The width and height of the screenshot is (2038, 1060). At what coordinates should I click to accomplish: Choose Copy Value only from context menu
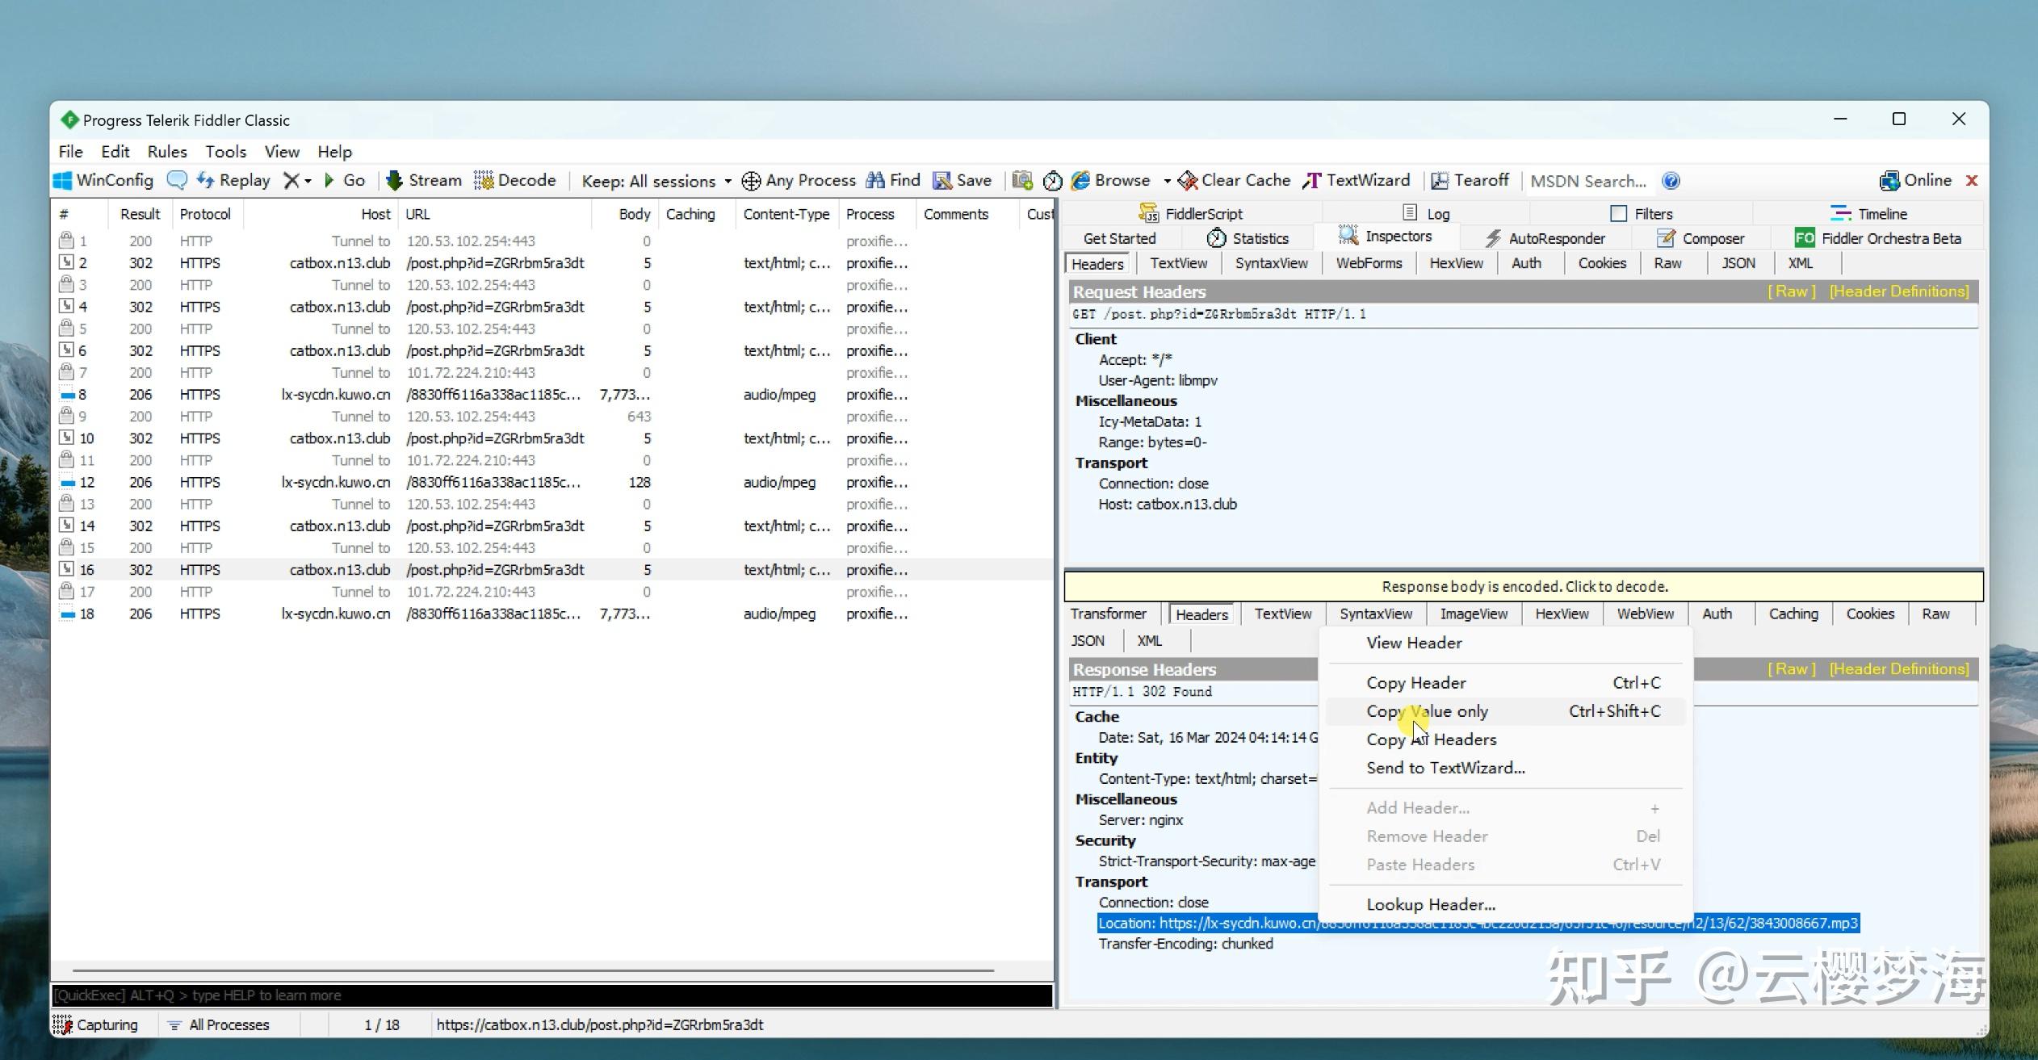(x=1427, y=711)
